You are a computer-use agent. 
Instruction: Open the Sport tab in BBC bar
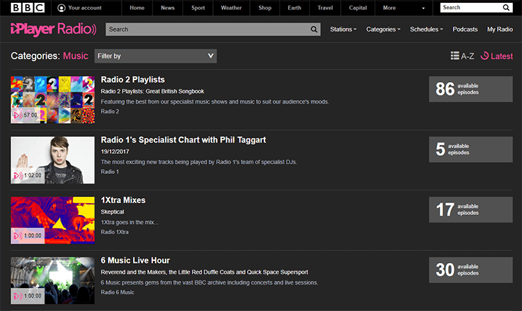point(198,8)
